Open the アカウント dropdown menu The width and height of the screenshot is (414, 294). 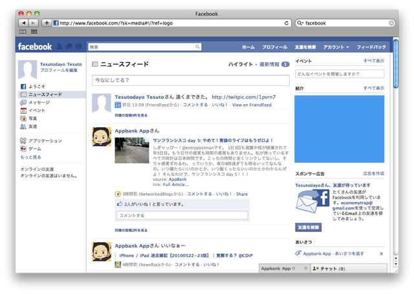click(336, 47)
